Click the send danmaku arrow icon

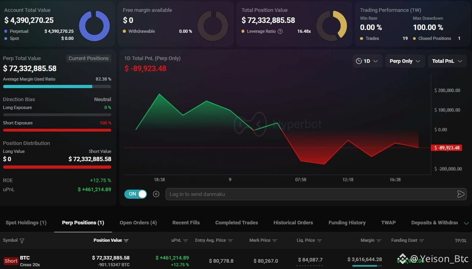(x=461, y=194)
